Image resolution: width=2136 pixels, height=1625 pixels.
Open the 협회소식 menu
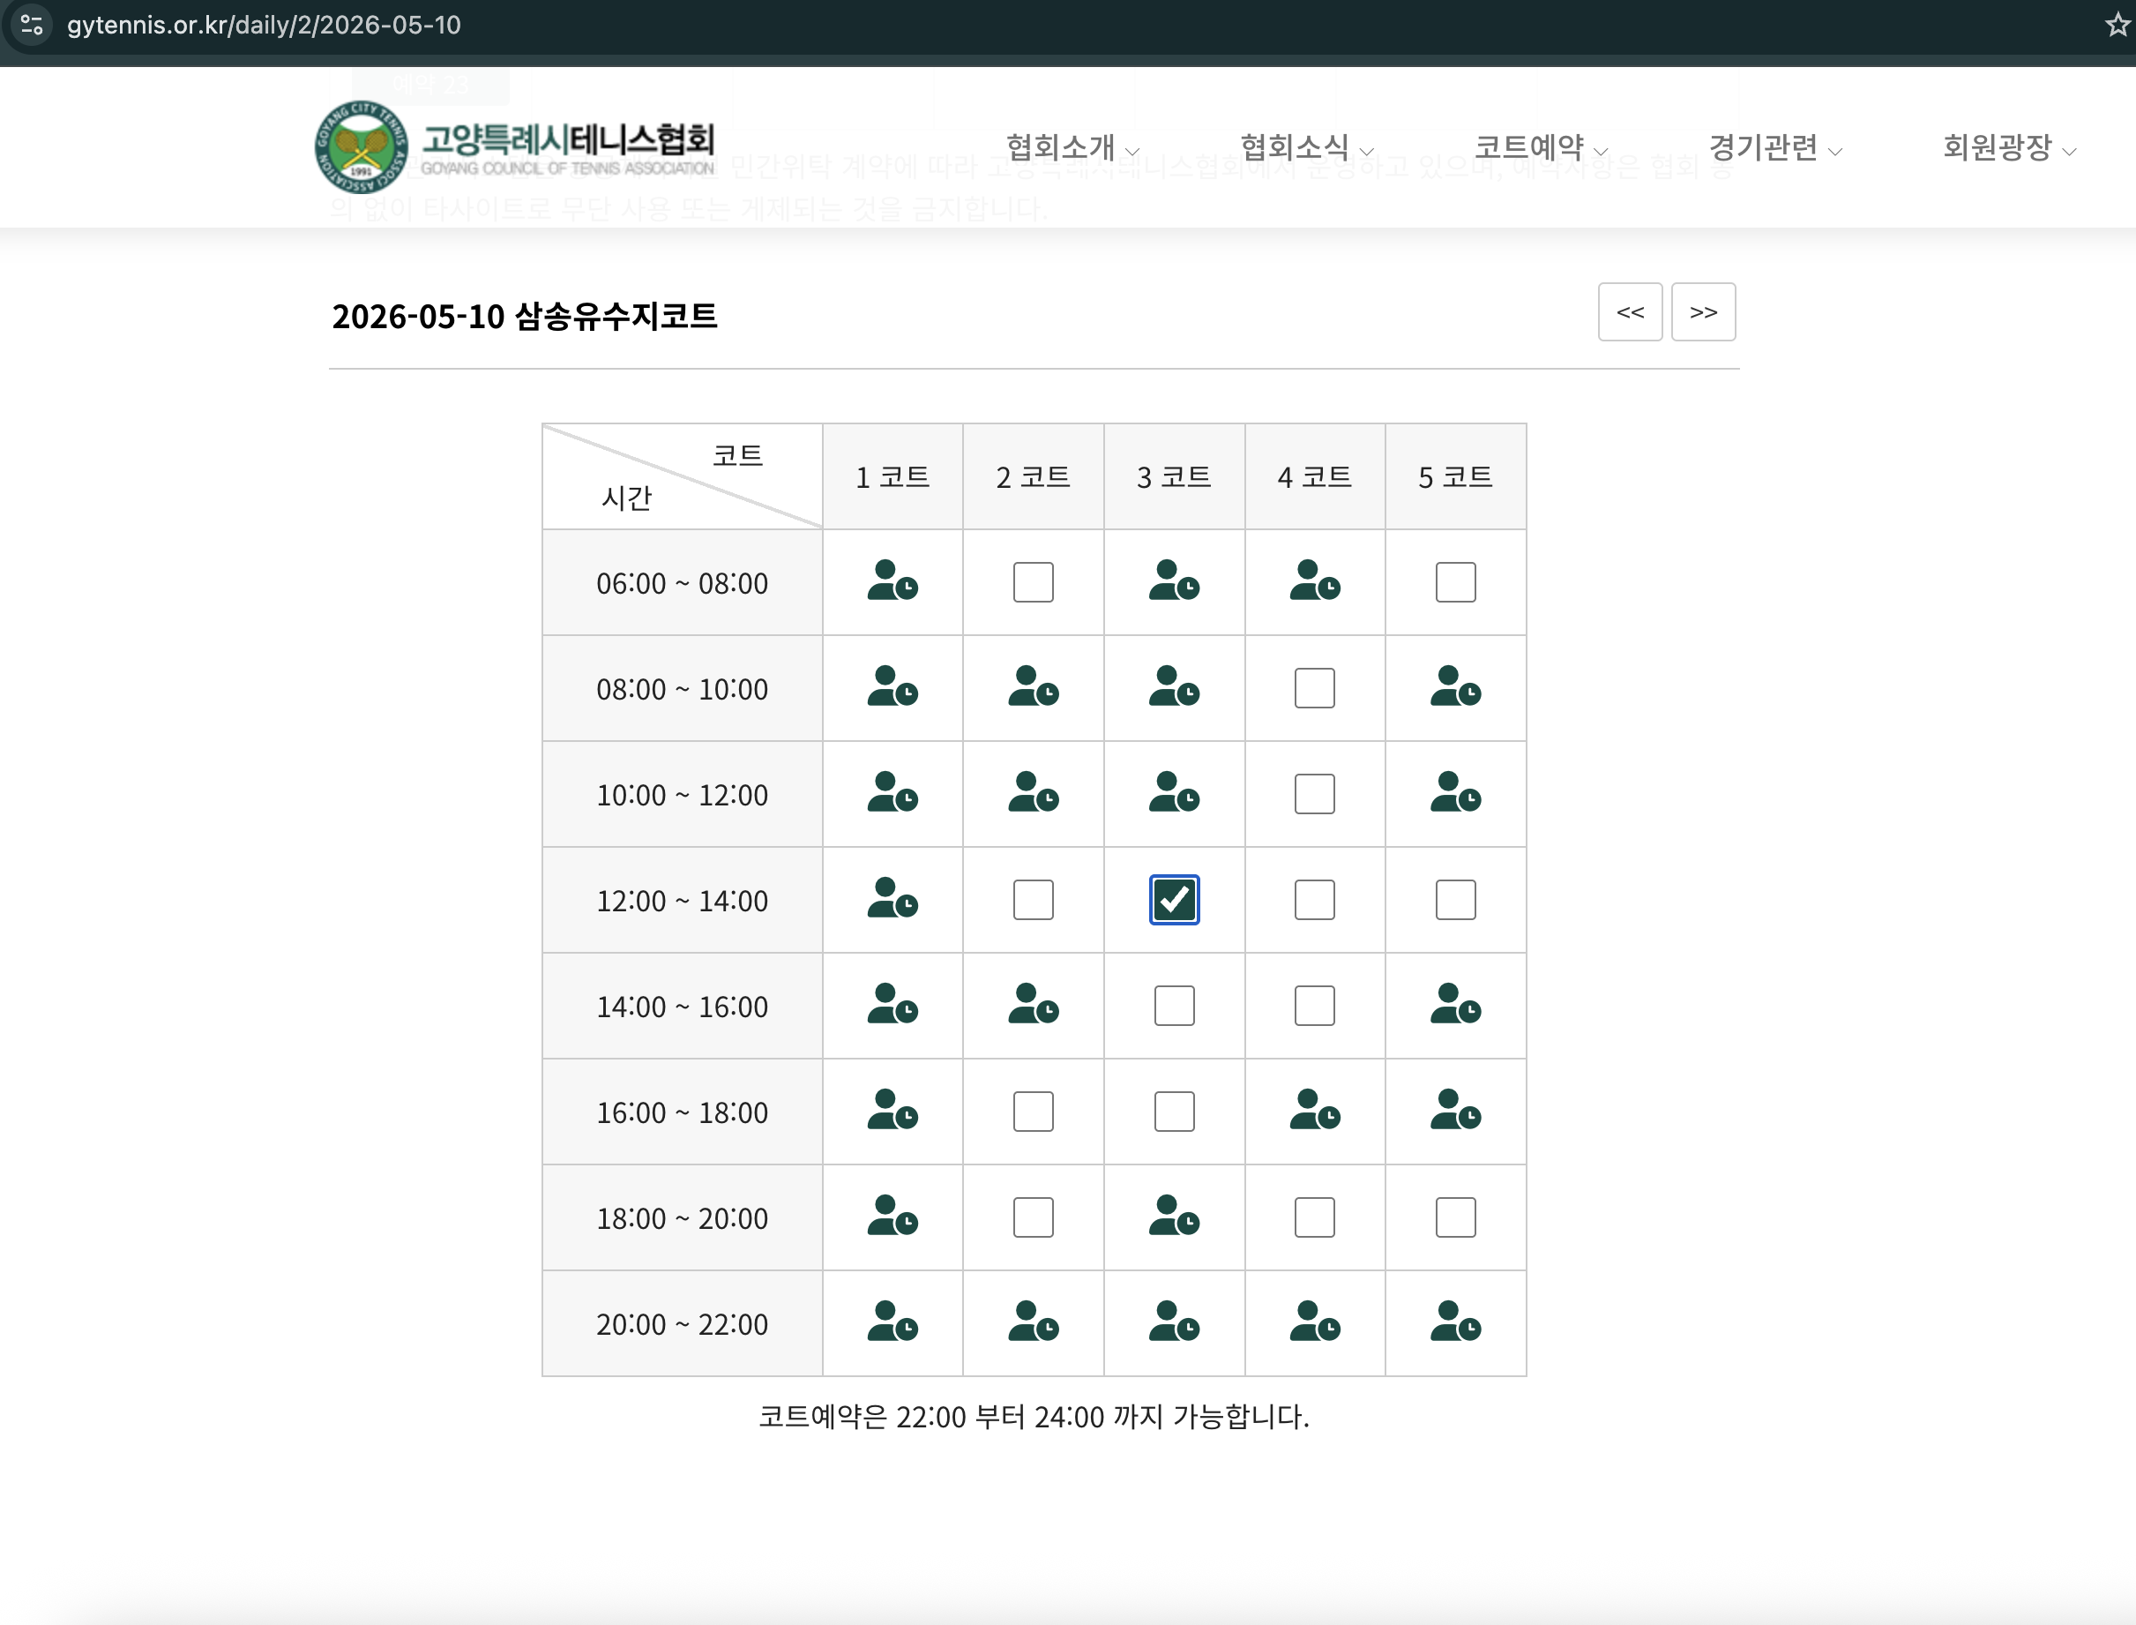point(1305,148)
